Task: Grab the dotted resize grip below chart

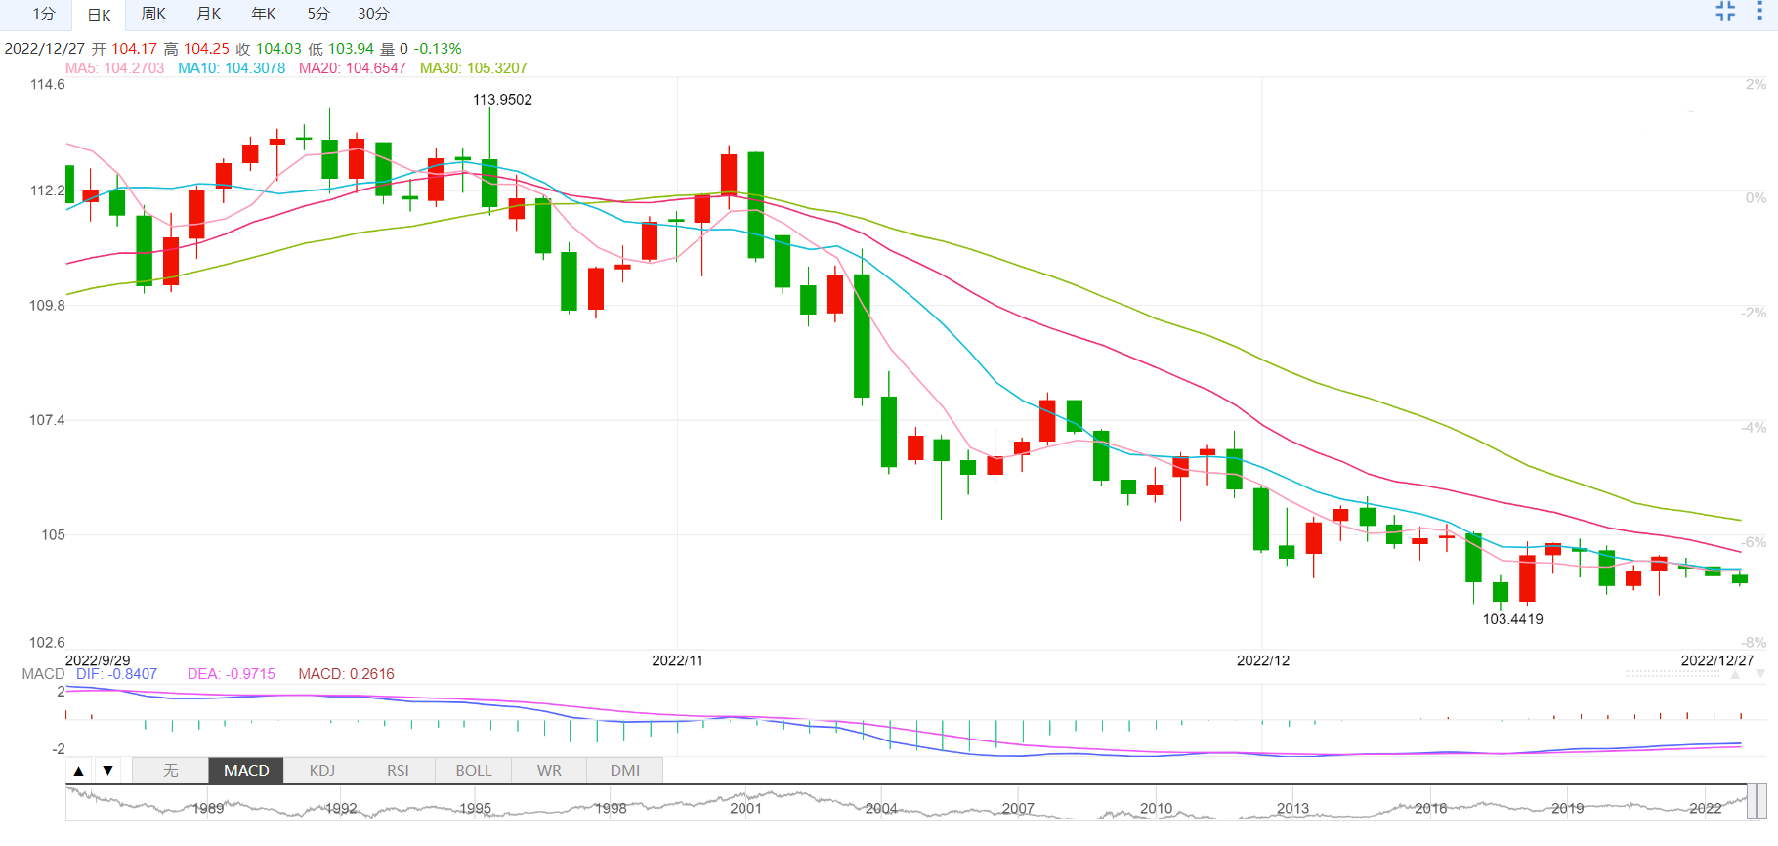Action: [x=1672, y=673]
